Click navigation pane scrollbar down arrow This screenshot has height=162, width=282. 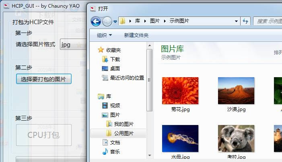150,155
